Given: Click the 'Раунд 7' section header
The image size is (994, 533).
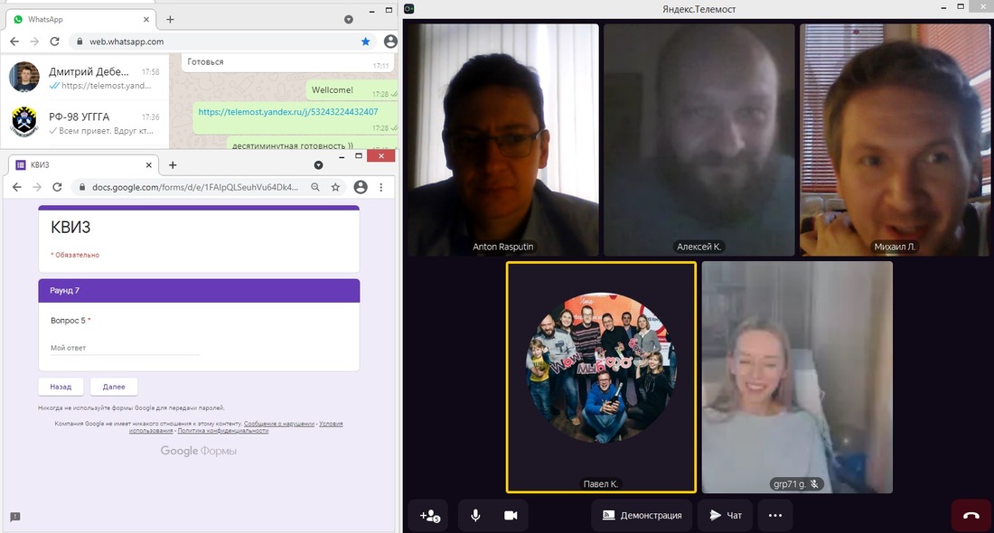Looking at the screenshot, I should pyautogui.click(x=199, y=290).
